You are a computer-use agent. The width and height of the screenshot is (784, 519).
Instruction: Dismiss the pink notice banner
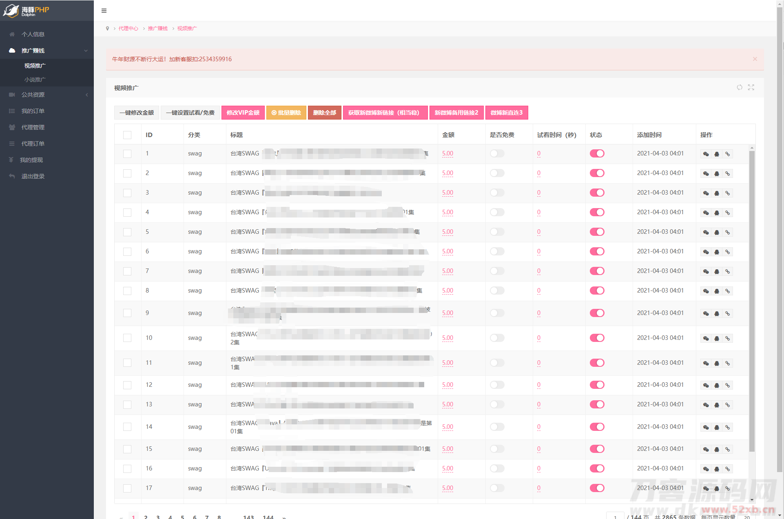click(755, 59)
